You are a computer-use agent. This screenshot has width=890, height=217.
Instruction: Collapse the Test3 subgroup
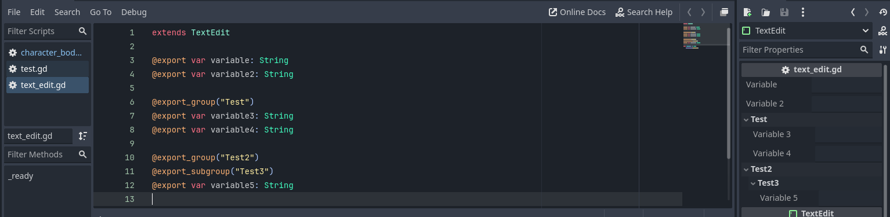pos(753,183)
